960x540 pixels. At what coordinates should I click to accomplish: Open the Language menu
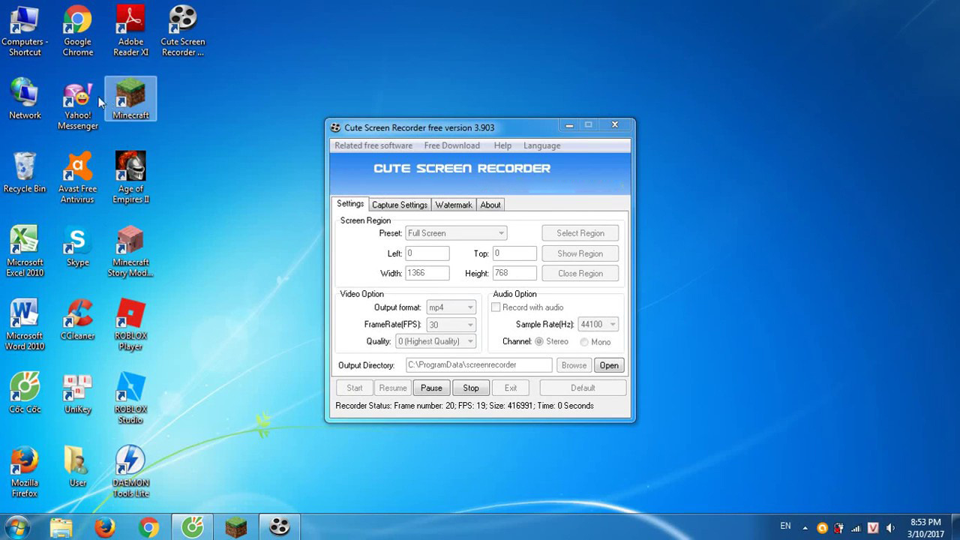click(541, 145)
